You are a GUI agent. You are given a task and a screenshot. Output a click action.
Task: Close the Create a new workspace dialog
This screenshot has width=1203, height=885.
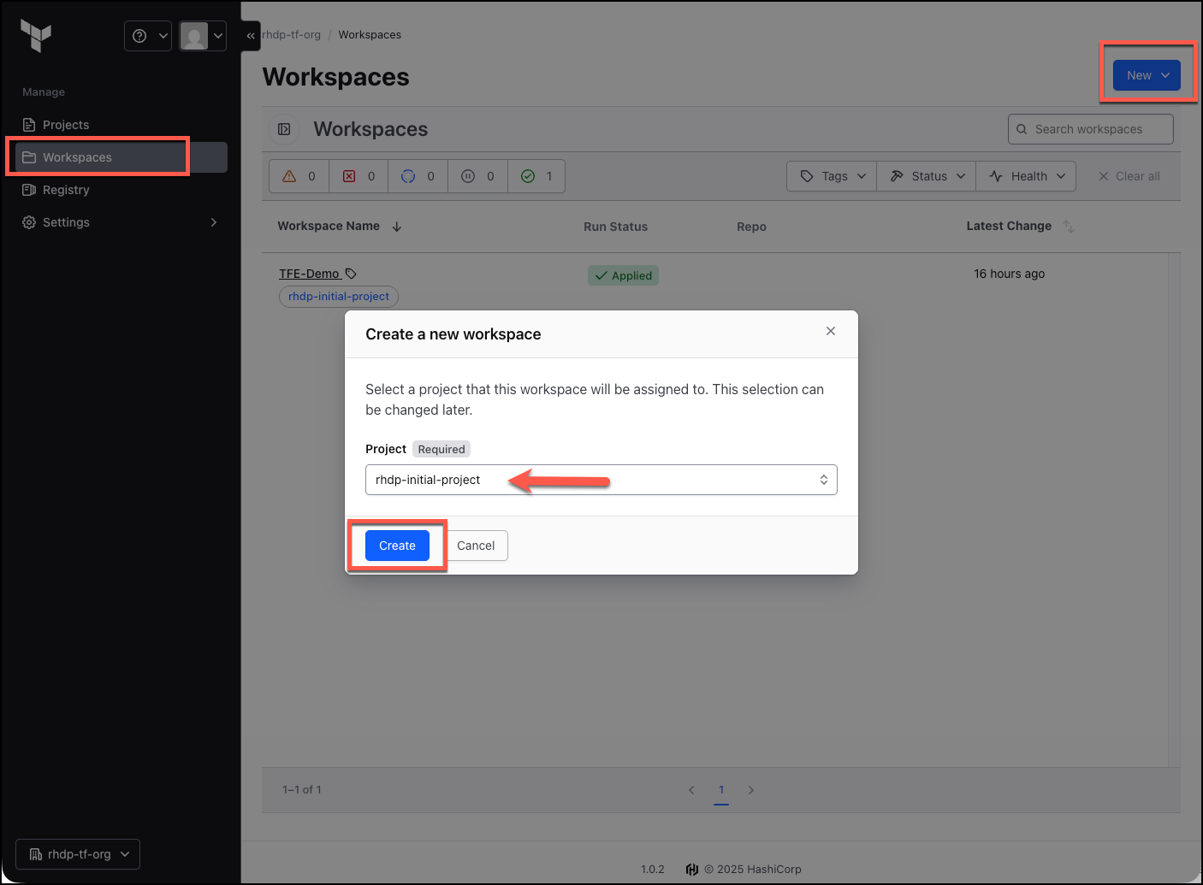(831, 331)
